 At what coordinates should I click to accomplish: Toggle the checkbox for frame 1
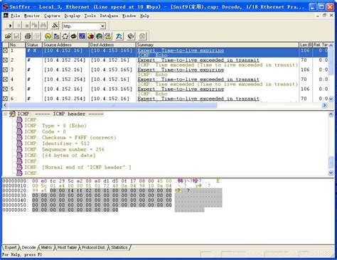point(5,50)
